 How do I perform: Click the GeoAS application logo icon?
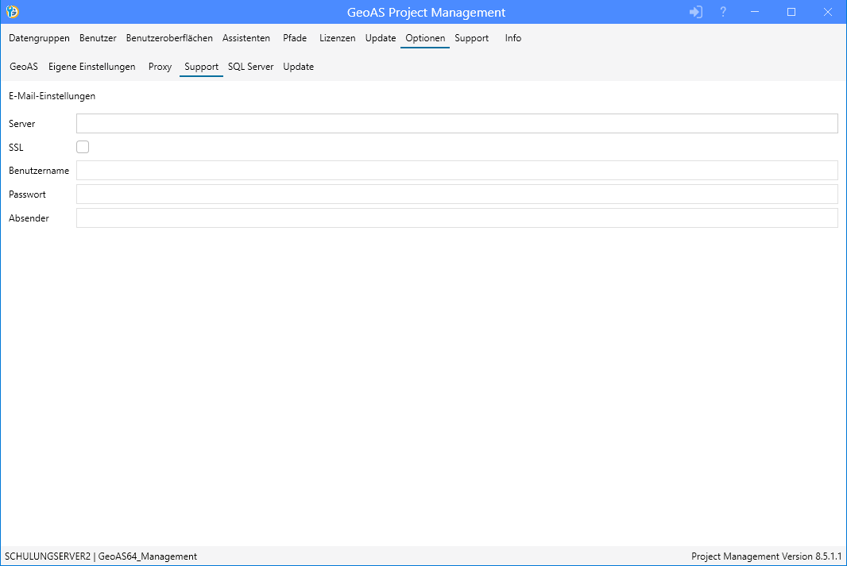(12, 12)
